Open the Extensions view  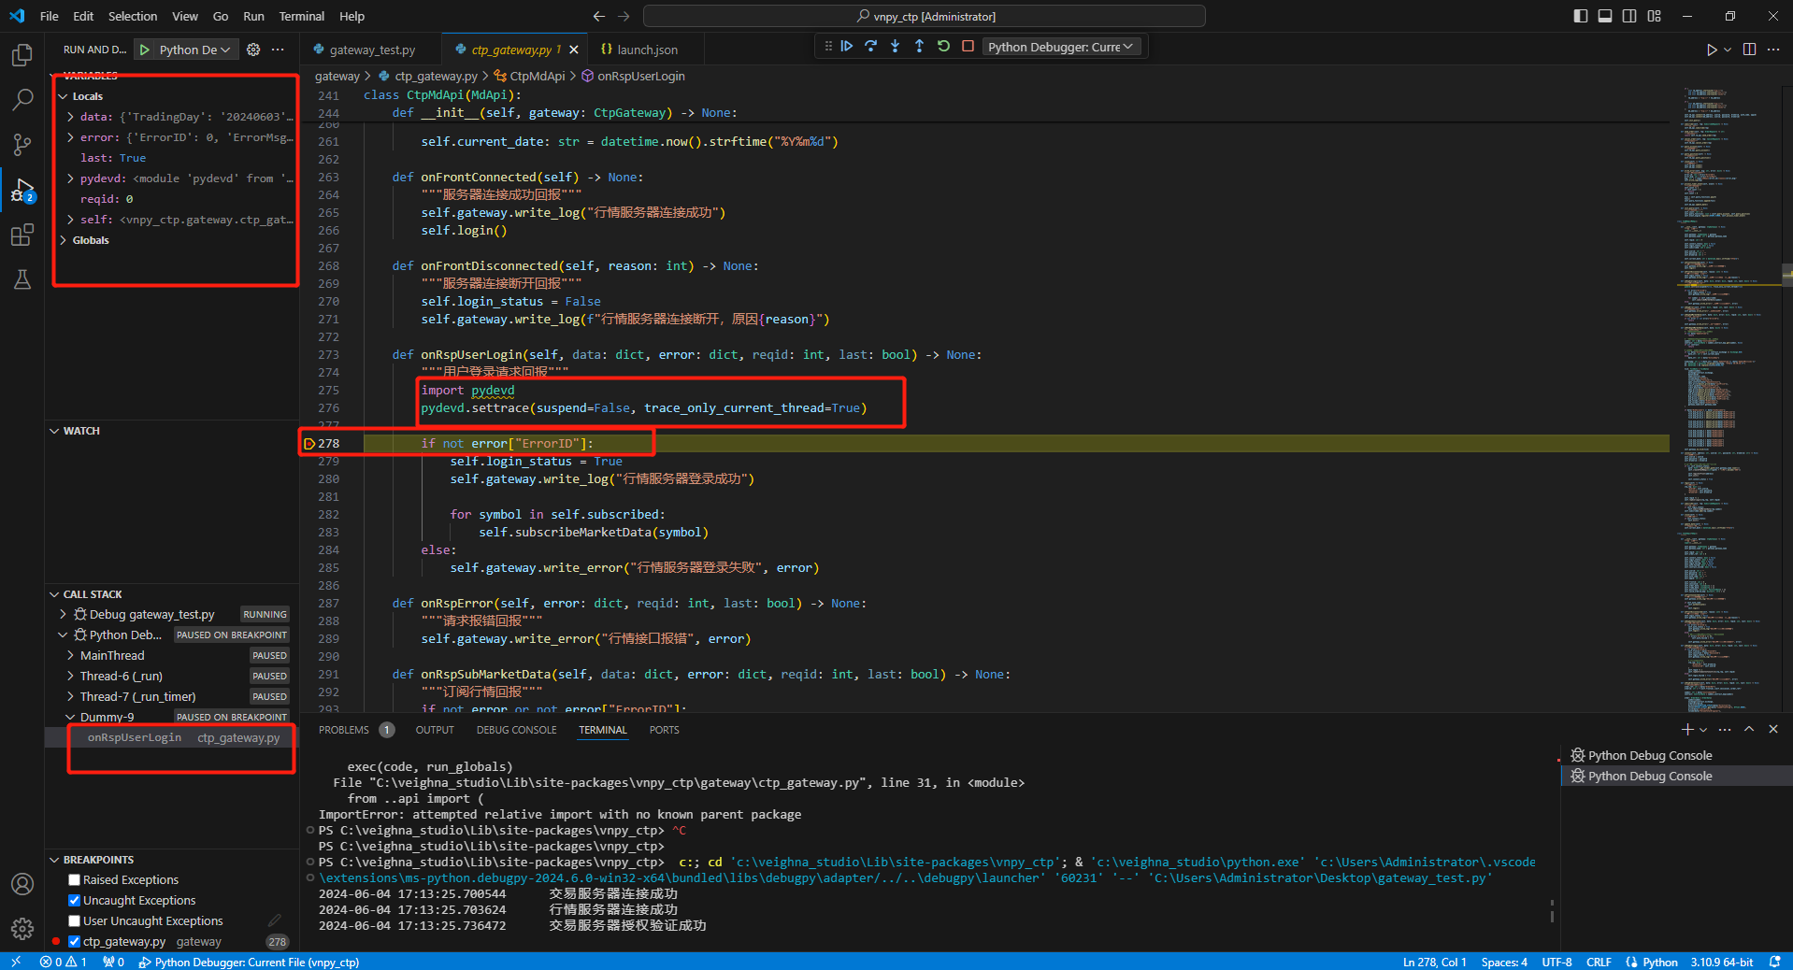(x=22, y=235)
